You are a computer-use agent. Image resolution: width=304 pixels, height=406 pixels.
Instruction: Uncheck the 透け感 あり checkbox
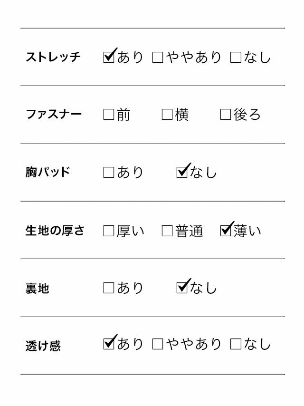(x=109, y=344)
